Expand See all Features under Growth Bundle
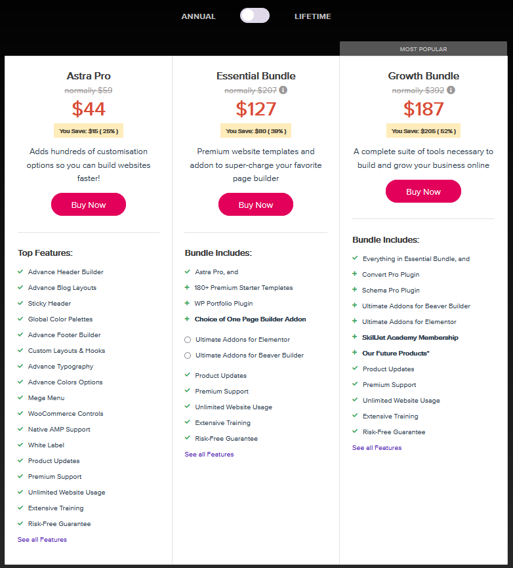Image resolution: width=513 pixels, height=568 pixels. pyautogui.click(x=377, y=448)
